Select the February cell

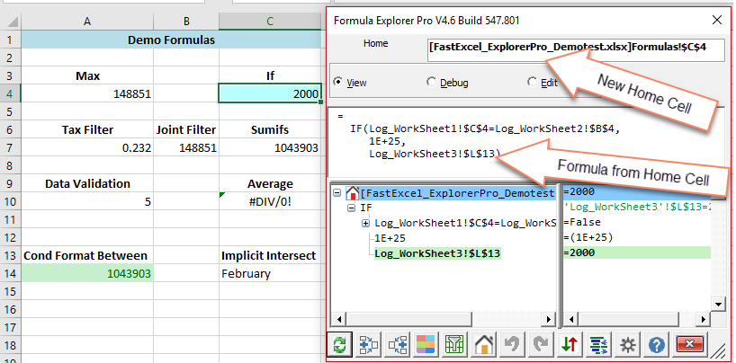[270, 273]
